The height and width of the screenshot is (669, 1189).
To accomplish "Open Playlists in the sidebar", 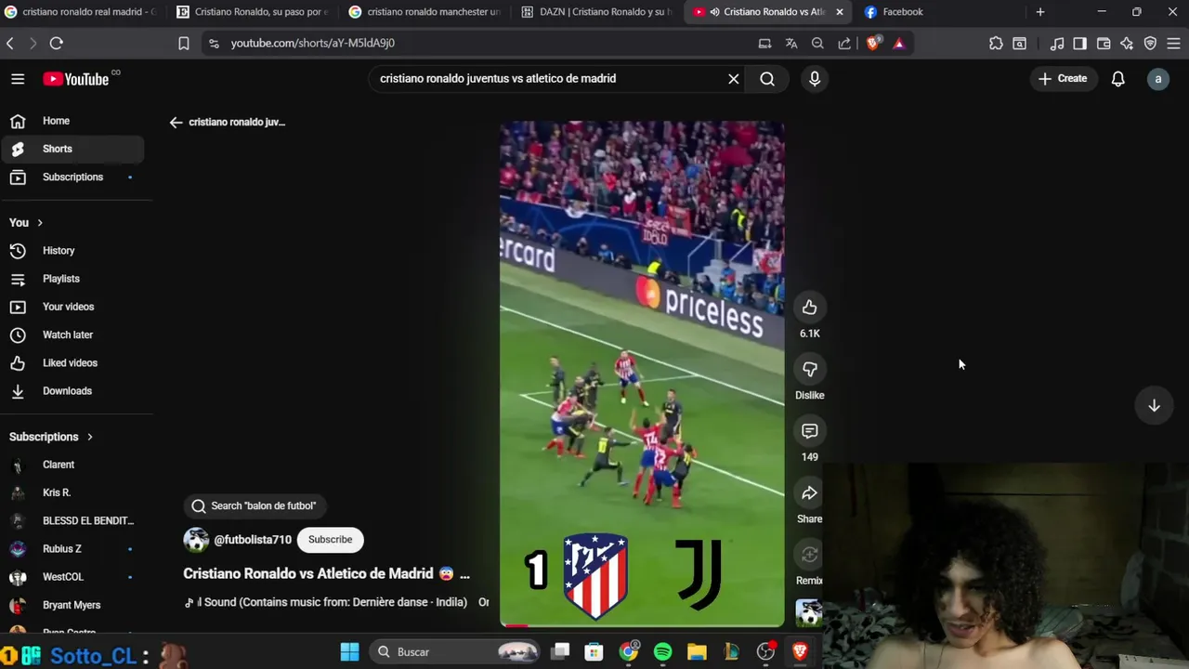I will (x=72, y=279).
